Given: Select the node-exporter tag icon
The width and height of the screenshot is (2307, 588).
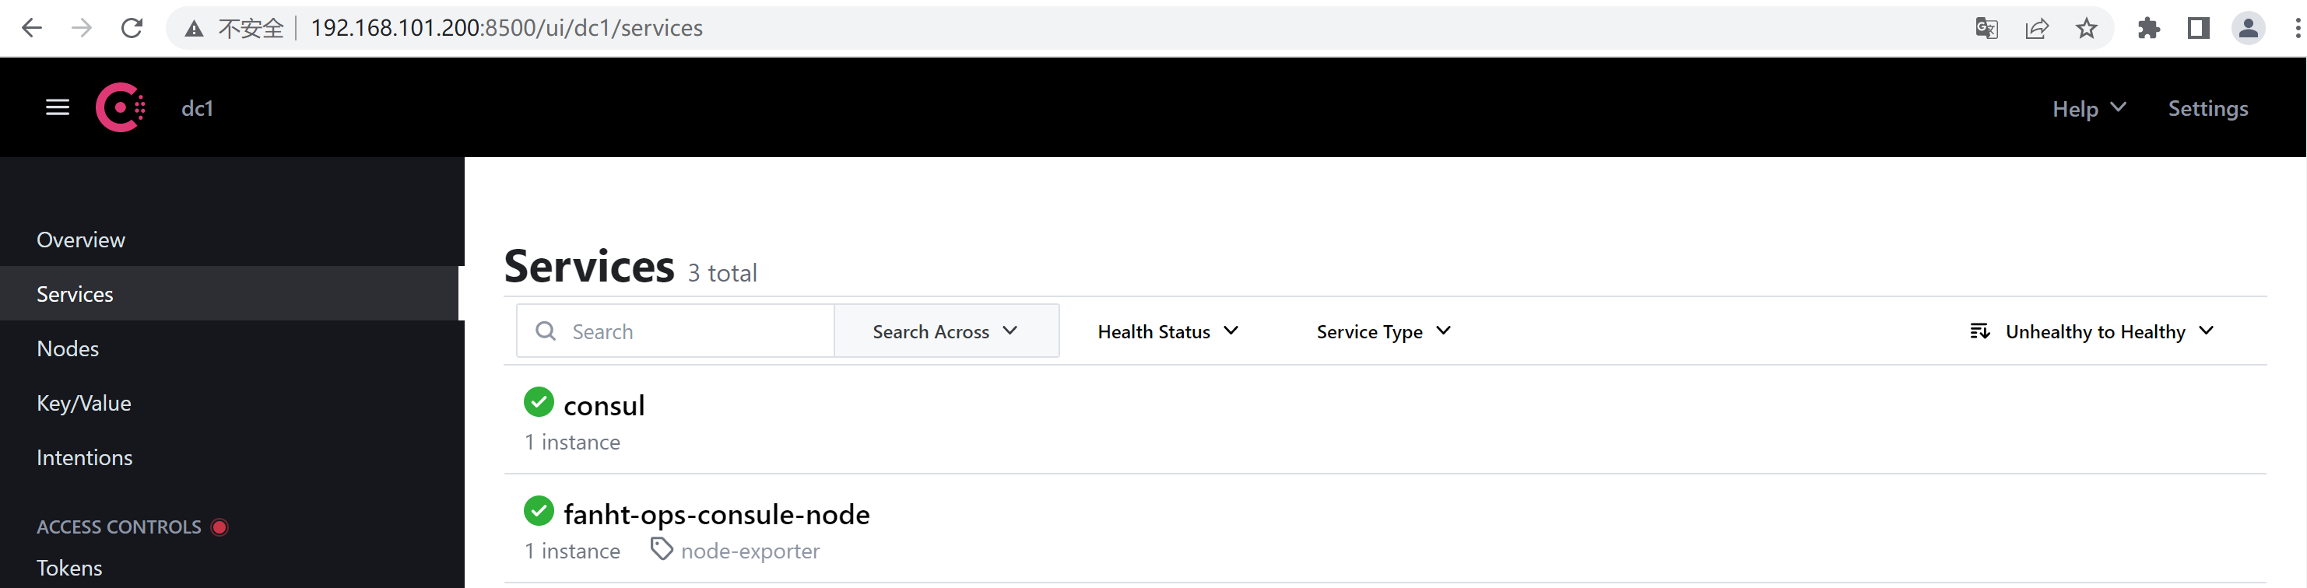Looking at the screenshot, I should [x=661, y=548].
